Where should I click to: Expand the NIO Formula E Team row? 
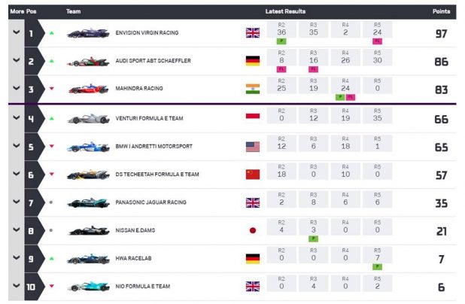(15, 287)
